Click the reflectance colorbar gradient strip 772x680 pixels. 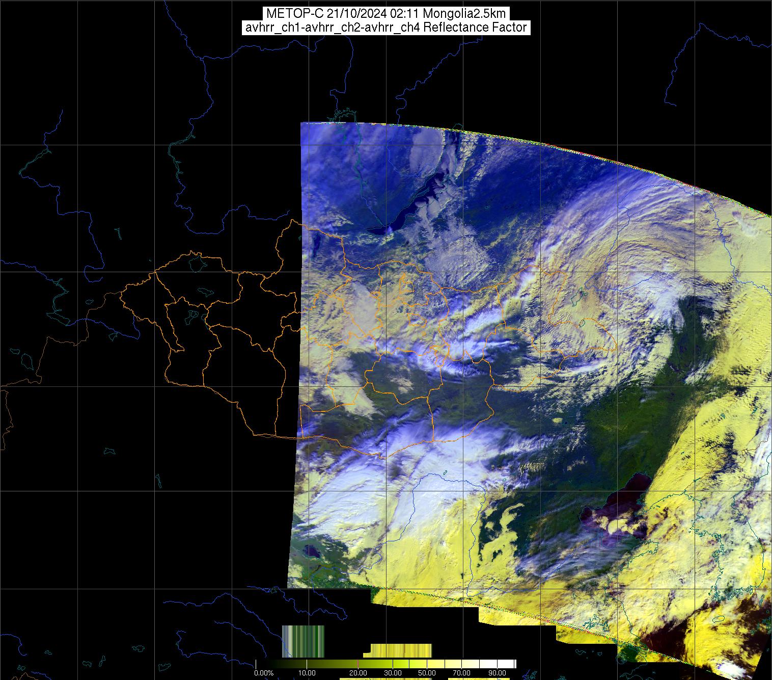[x=385, y=664]
